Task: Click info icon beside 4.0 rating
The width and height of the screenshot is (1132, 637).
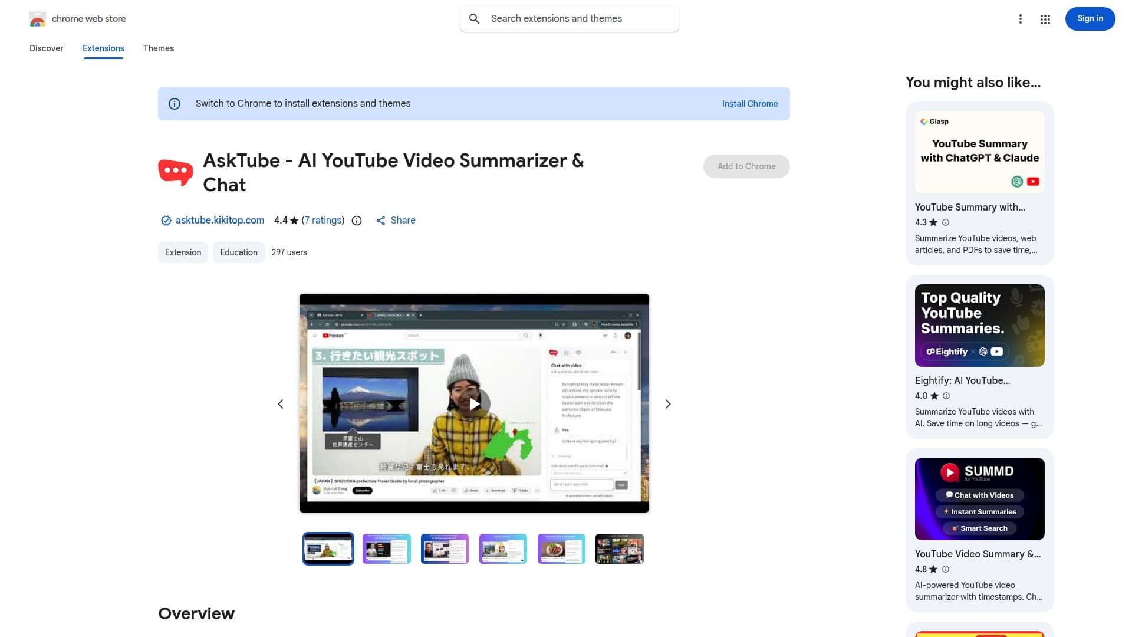Action: [946, 396]
